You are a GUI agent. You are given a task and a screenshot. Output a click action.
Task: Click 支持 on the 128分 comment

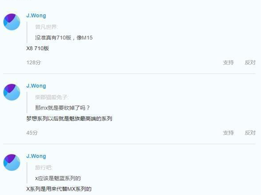tap(228, 63)
